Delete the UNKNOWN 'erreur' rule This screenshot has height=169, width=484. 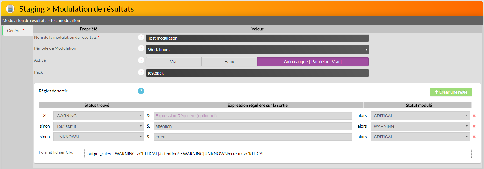(x=474, y=137)
